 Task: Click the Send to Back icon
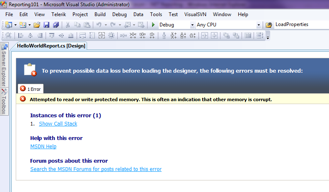point(236,36)
